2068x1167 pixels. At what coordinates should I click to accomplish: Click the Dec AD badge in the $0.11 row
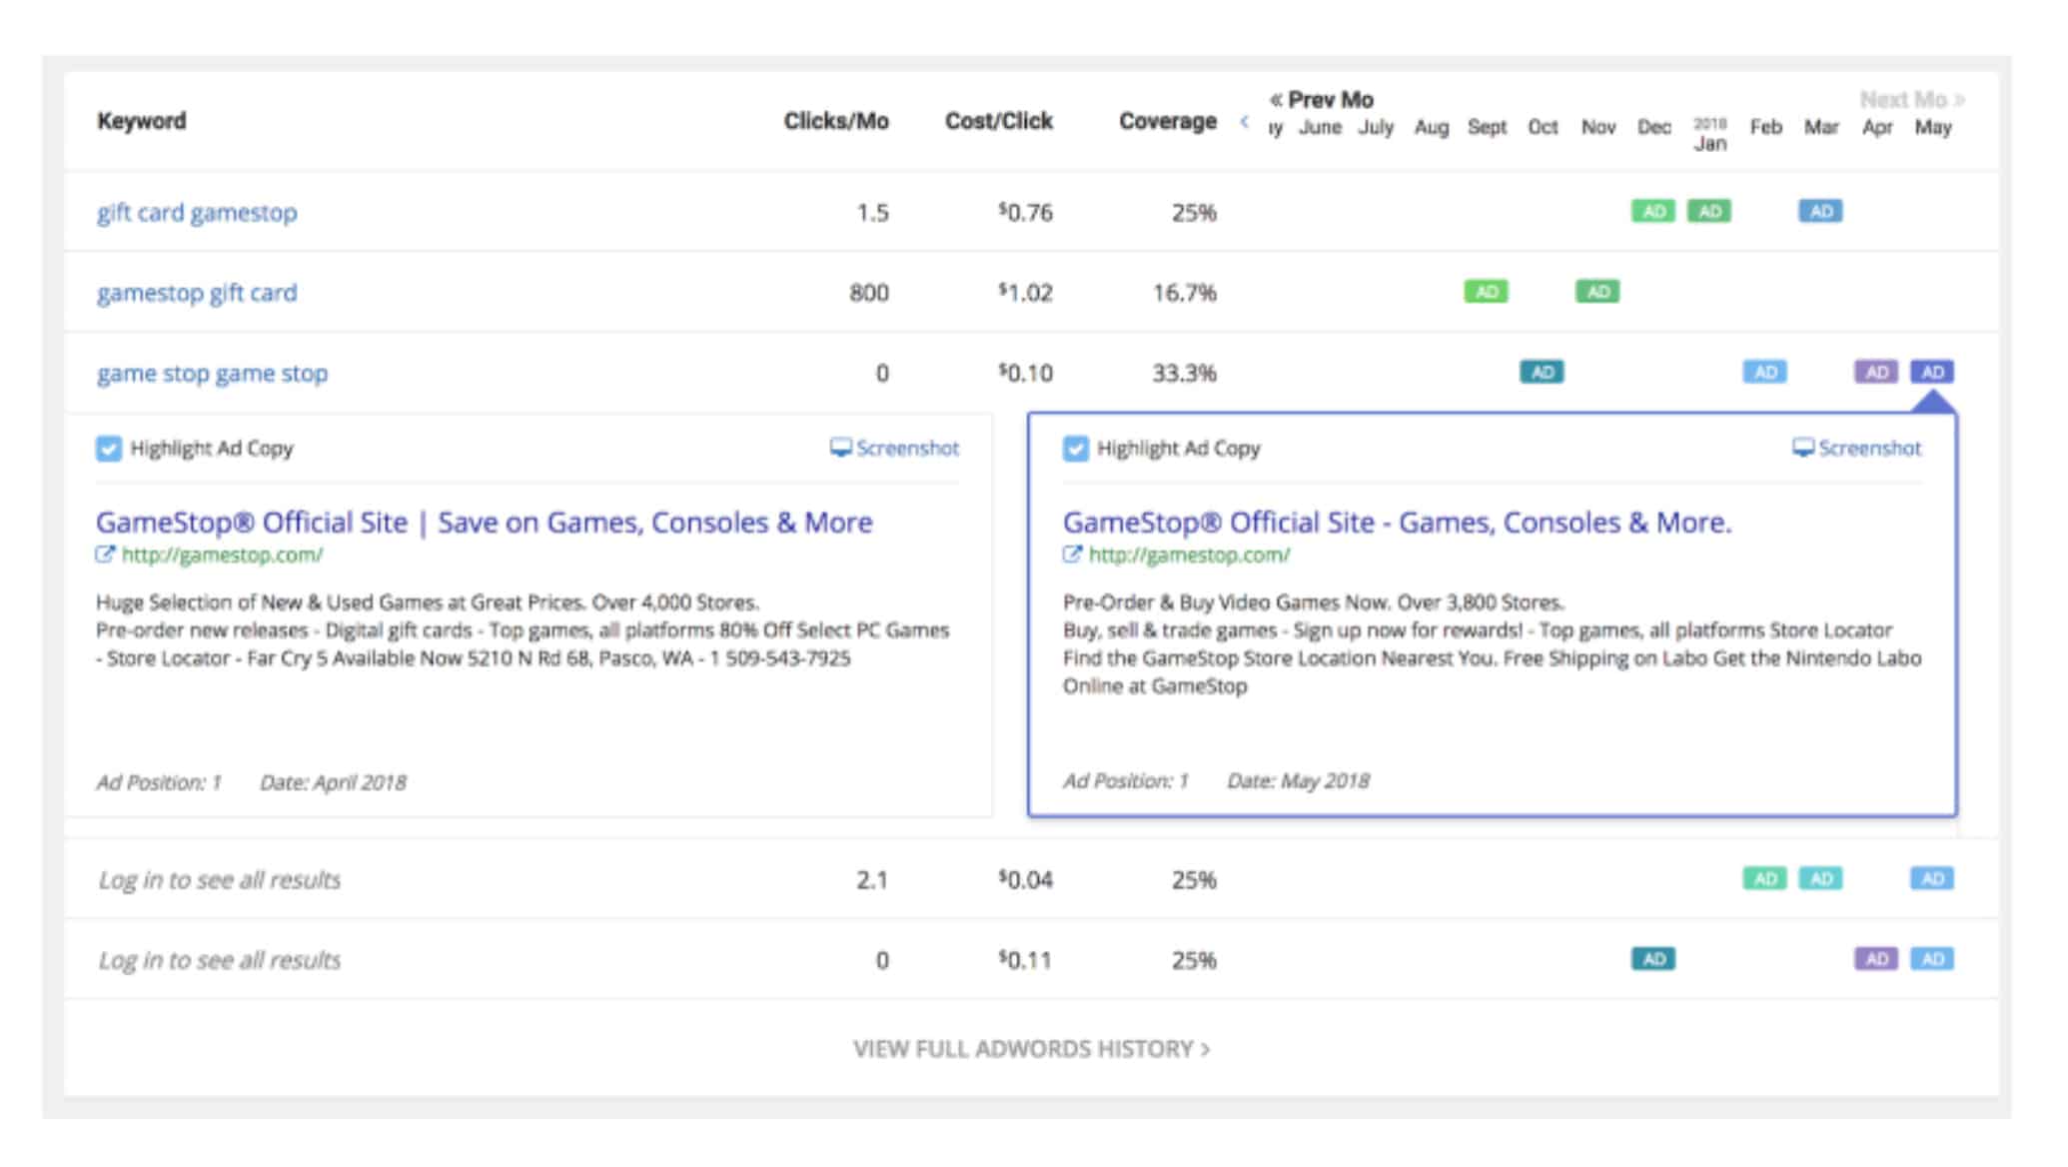[x=1653, y=959]
